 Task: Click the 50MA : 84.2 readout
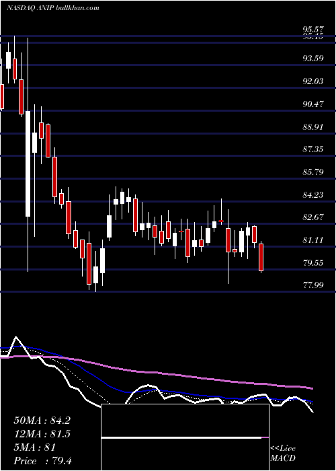coord(42,421)
